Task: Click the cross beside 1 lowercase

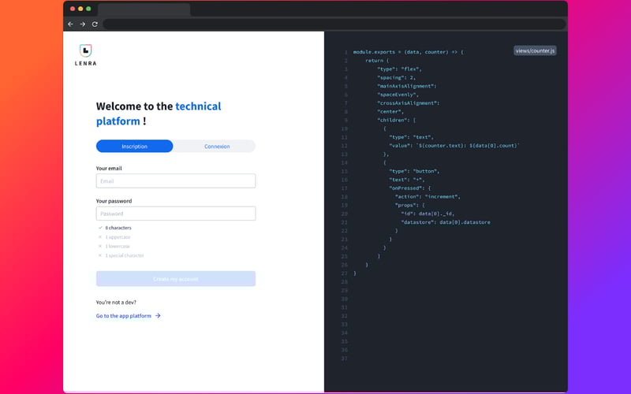Action: (100, 246)
